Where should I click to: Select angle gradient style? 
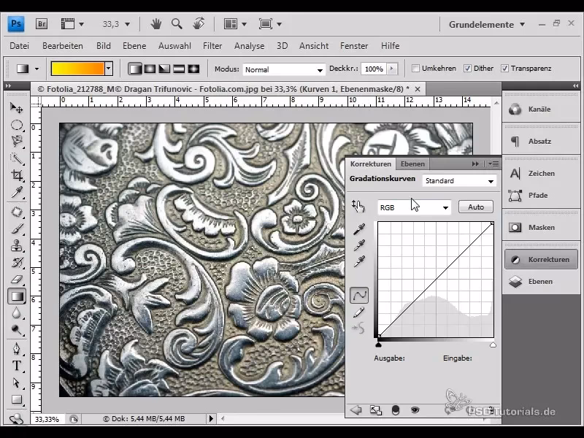[164, 69]
